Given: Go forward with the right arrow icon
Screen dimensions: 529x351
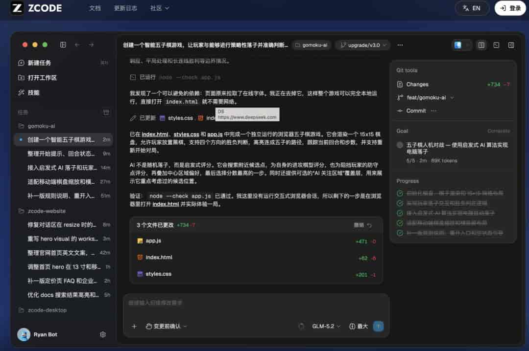Looking at the screenshot, I should click(x=91, y=45).
